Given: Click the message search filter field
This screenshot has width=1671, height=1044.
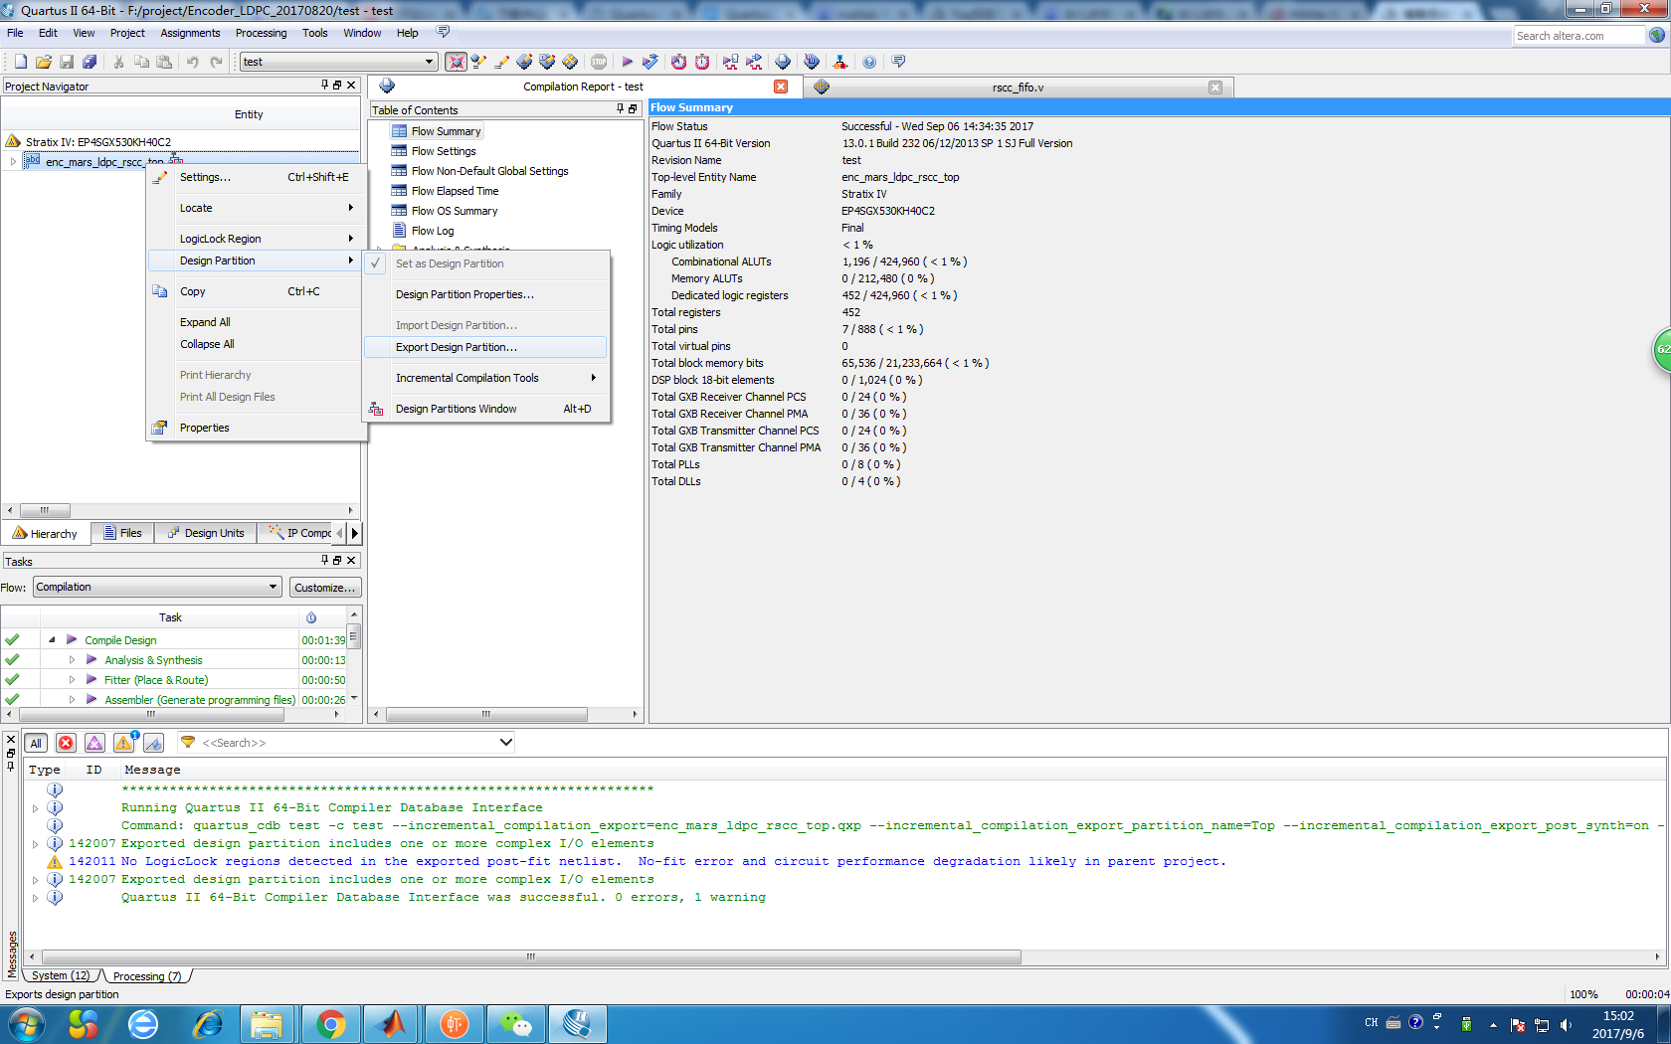Looking at the screenshot, I should [x=346, y=743].
